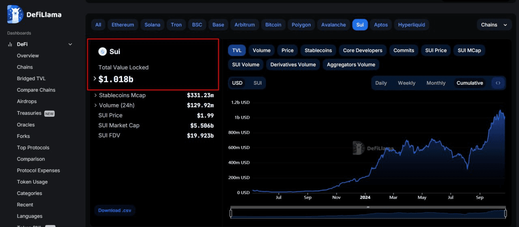Toggle the Volume chart metric
Image resolution: width=519 pixels, height=227 pixels.
[262, 50]
